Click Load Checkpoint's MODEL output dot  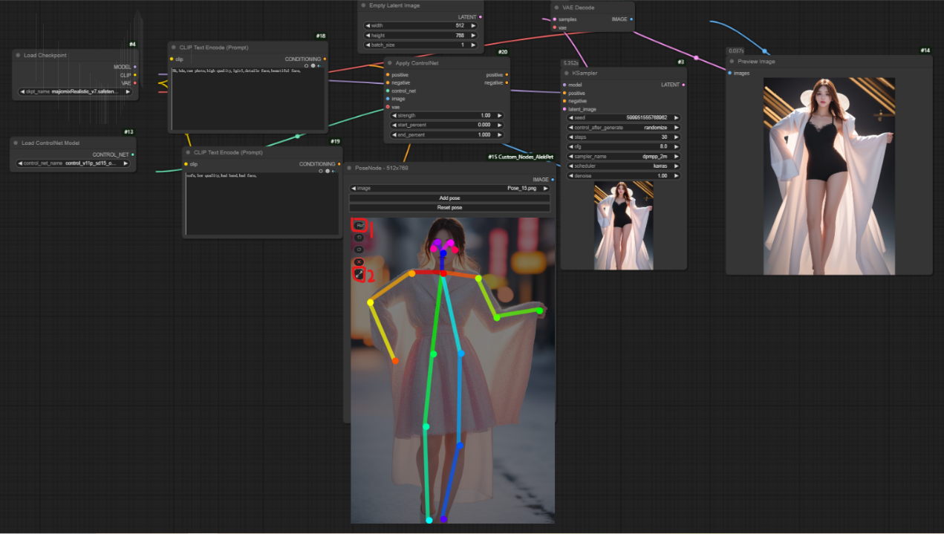(134, 67)
